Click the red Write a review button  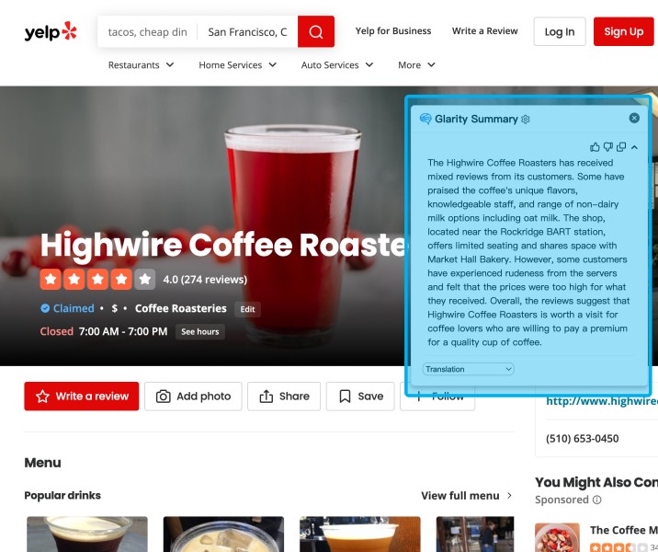tap(82, 397)
